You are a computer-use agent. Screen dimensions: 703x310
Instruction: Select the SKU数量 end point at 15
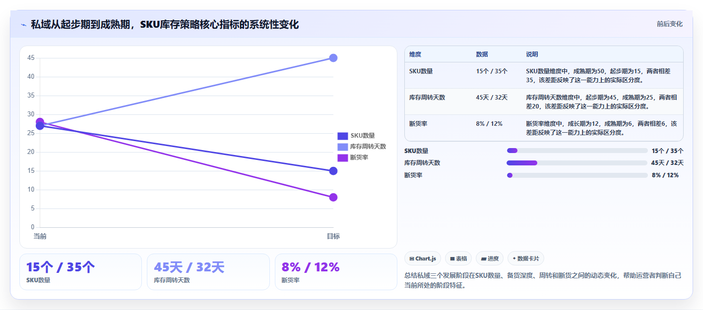pyautogui.click(x=333, y=171)
